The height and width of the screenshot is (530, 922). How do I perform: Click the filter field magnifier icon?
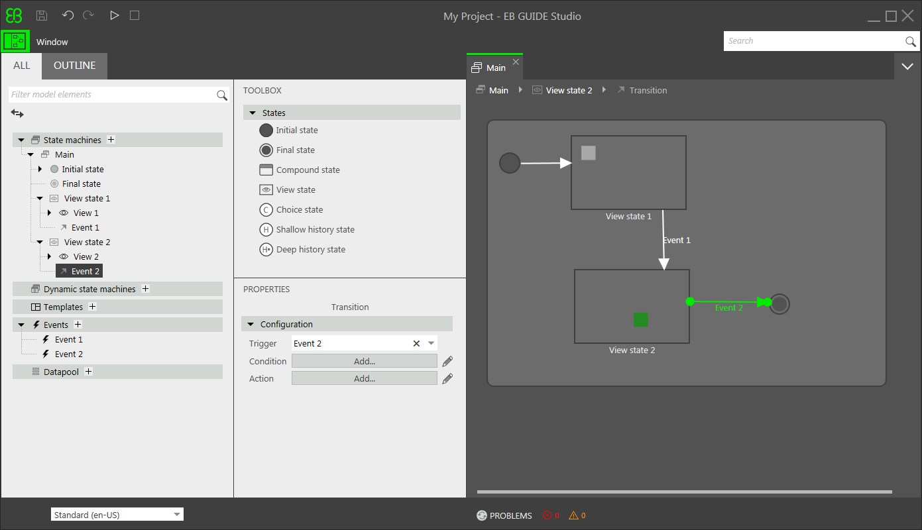(222, 95)
